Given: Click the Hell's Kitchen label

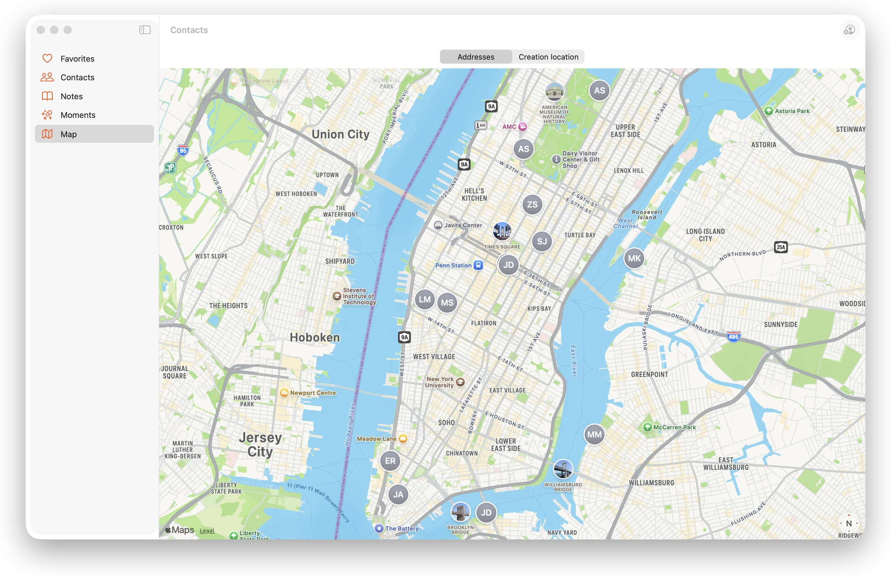Looking at the screenshot, I should (x=474, y=194).
